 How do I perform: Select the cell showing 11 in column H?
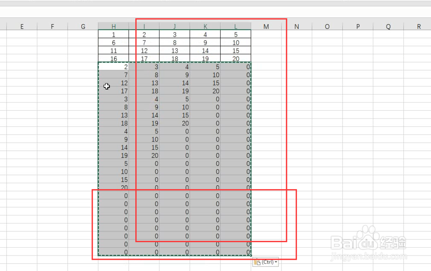click(113, 50)
